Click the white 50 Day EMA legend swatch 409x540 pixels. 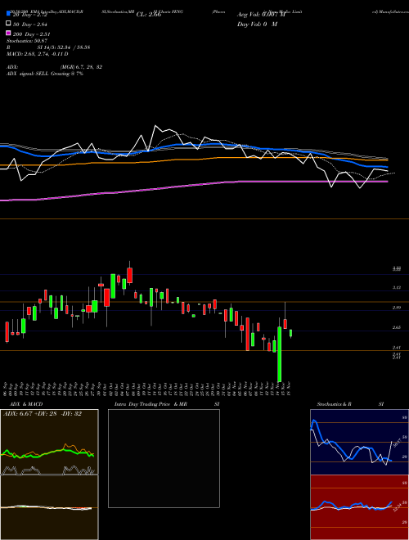point(9,24)
